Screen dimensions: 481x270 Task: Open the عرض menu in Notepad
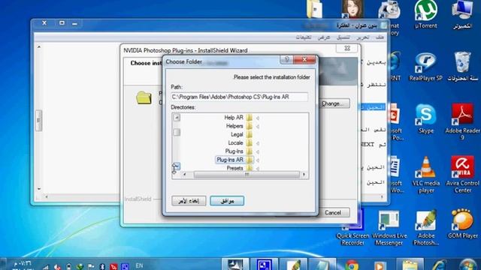point(324,37)
